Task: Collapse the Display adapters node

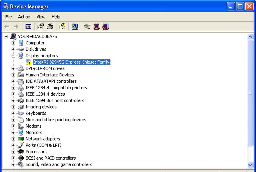Action: [13, 56]
